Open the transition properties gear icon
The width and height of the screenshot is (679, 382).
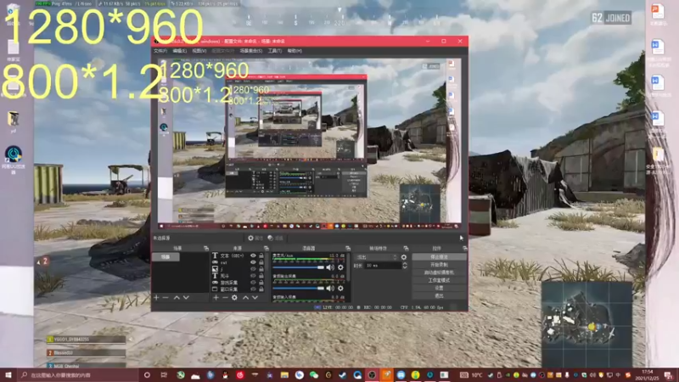pyautogui.click(x=404, y=257)
